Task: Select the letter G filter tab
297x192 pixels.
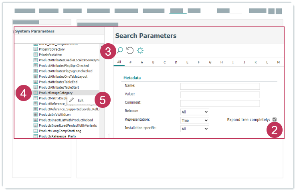Action: point(210,62)
